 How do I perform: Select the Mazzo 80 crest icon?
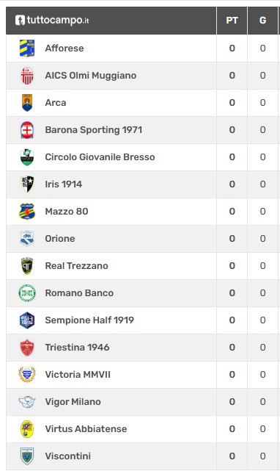[x=27, y=212]
